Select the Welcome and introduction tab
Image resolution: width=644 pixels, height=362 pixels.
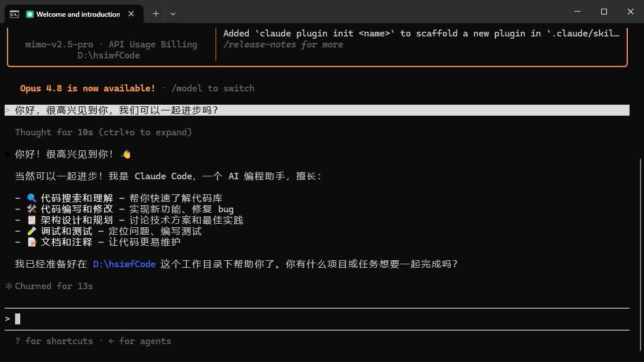[74, 14]
